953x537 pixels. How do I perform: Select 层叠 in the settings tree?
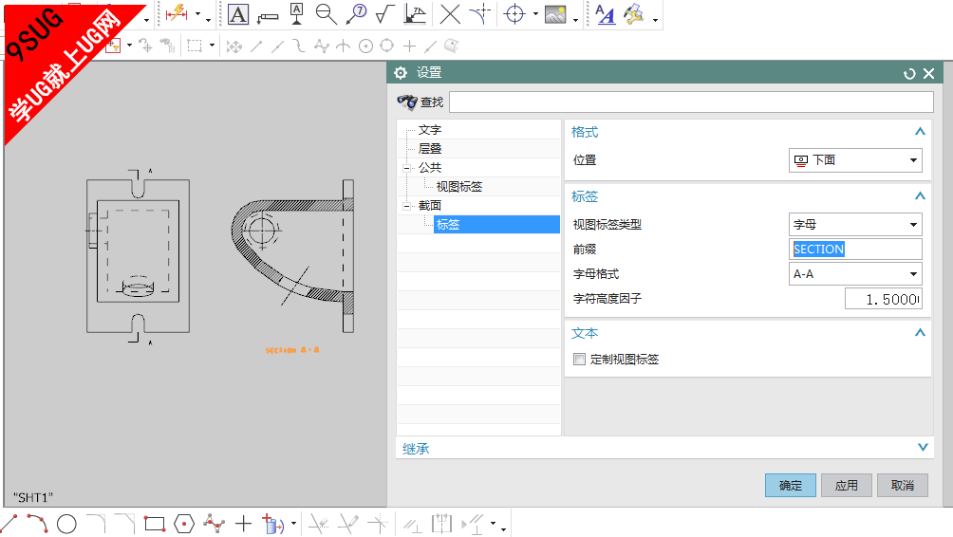coord(430,149)
